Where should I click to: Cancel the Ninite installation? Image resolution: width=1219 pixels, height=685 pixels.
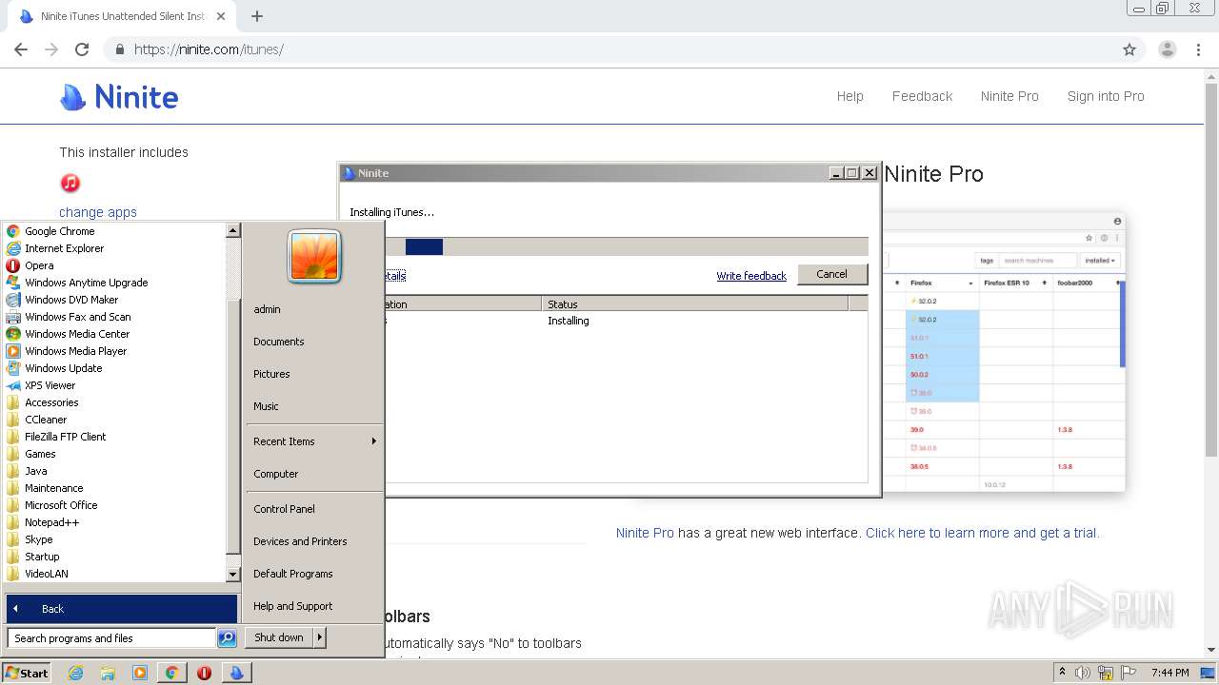click(x=831, y=274)
